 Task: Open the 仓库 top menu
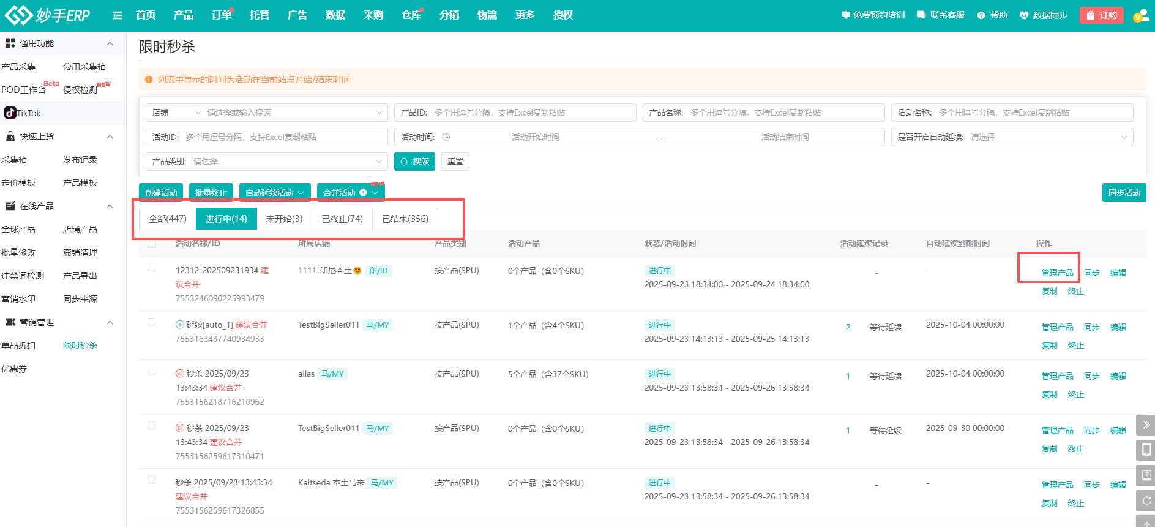[411, 15]
